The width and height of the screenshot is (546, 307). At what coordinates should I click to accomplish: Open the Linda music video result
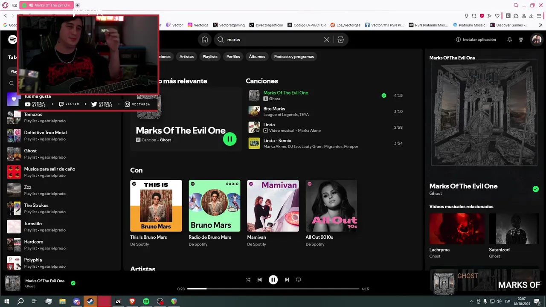(x=327, y=127)
